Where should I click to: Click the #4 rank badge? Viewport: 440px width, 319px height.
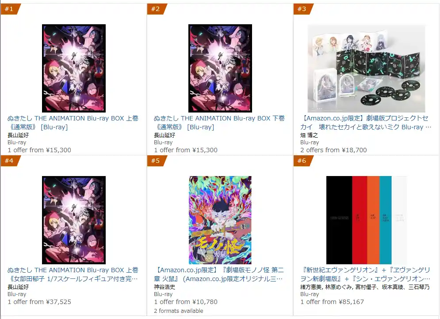10,161
